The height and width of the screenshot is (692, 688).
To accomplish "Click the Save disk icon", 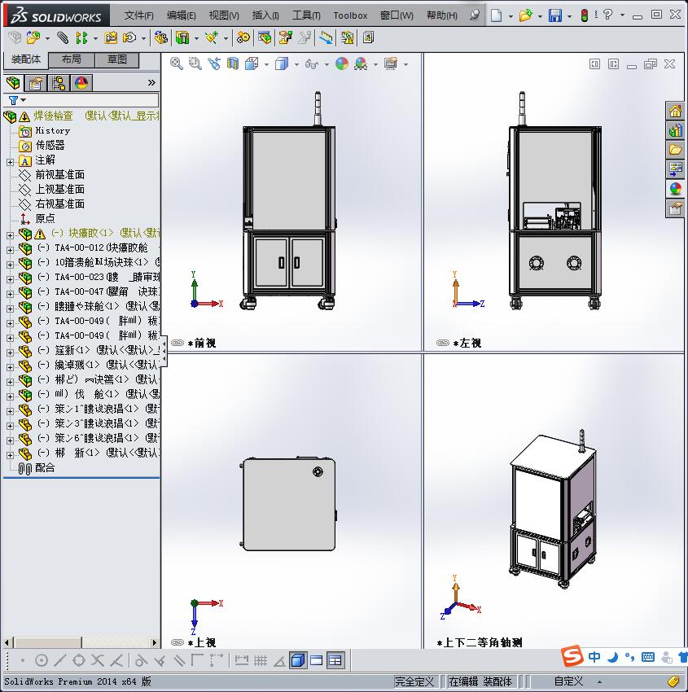I will pos(554,15).
